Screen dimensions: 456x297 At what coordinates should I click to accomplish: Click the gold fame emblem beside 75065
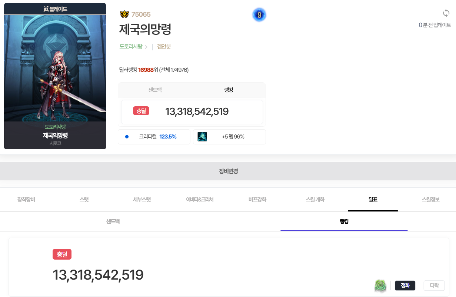124,14
